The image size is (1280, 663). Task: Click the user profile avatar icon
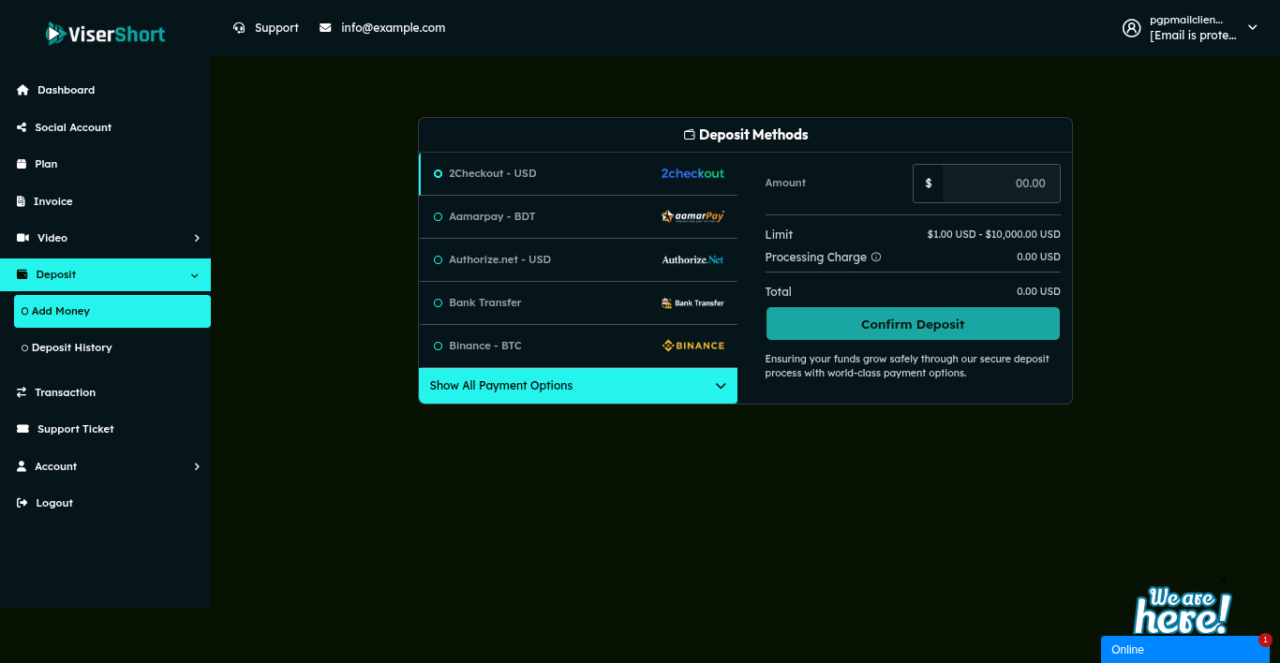pos(1131,28)
